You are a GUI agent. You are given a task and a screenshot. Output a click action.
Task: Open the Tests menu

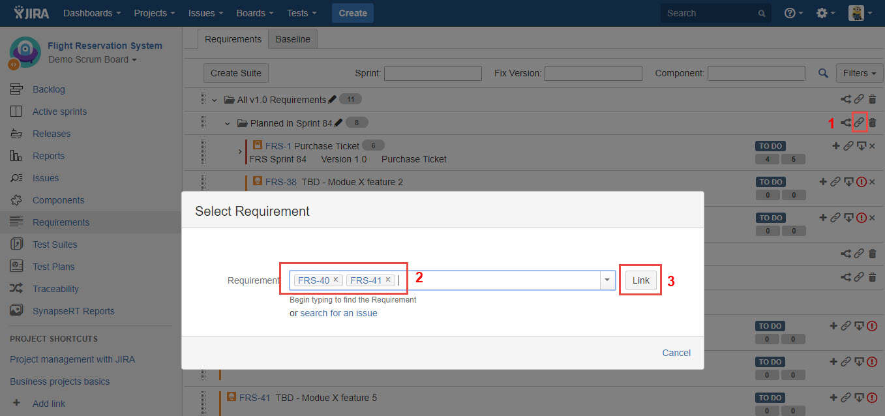[302, 13]
